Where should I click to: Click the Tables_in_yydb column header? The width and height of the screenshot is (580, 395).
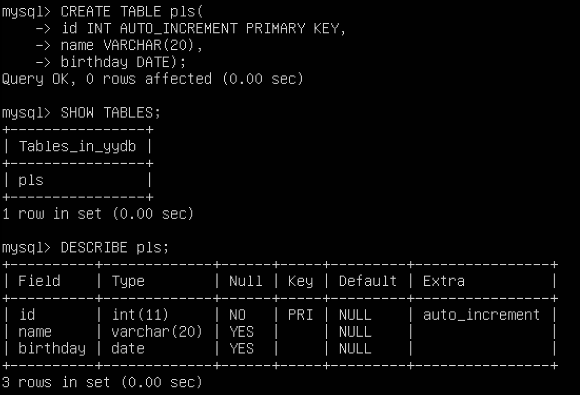coord(77,146)
